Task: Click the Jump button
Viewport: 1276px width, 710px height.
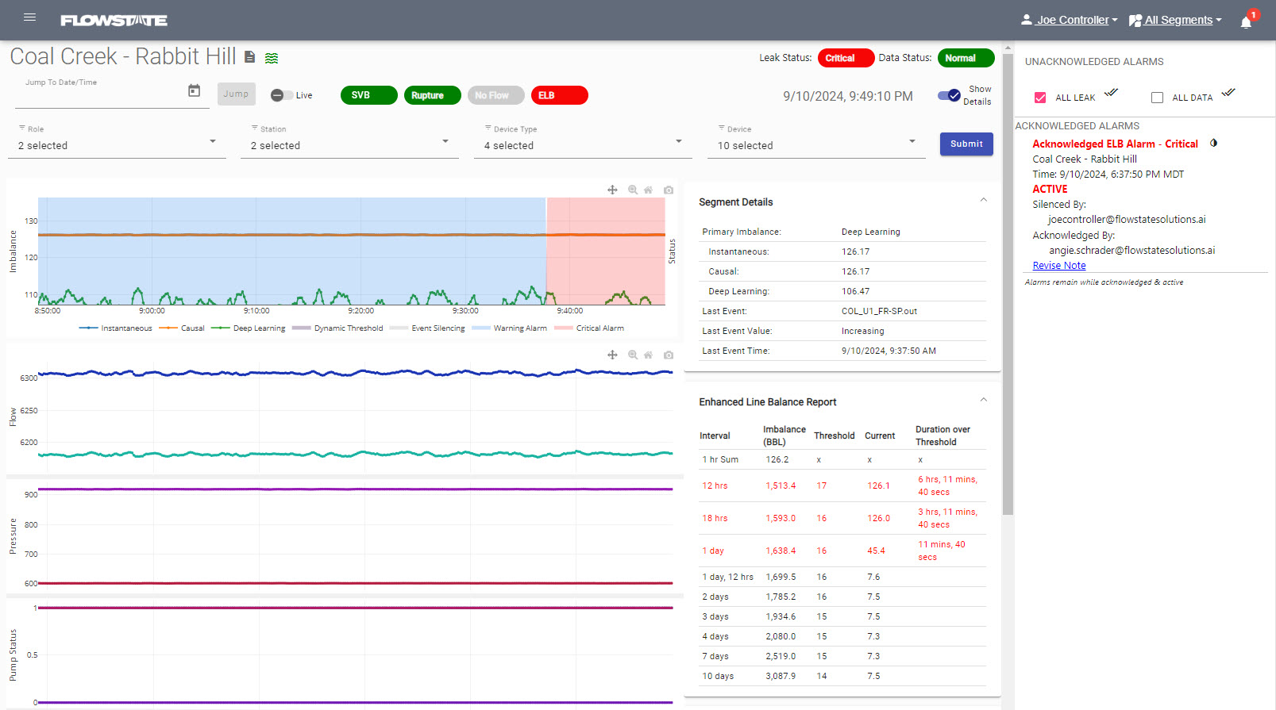Action: pos(236,94)
